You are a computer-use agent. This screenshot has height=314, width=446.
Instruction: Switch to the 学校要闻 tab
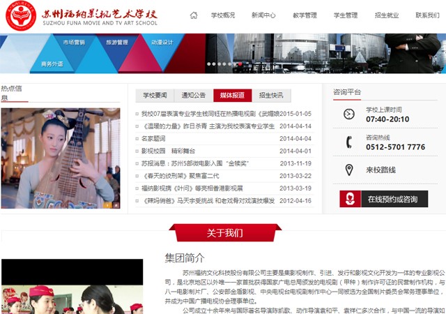point(155,96)
